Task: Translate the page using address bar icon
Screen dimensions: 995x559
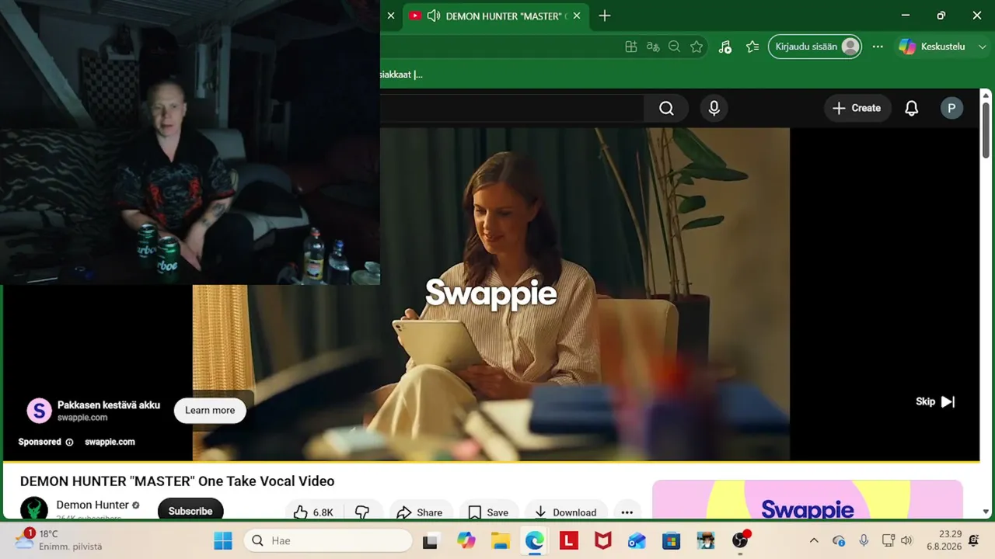Action: point(653,47)
